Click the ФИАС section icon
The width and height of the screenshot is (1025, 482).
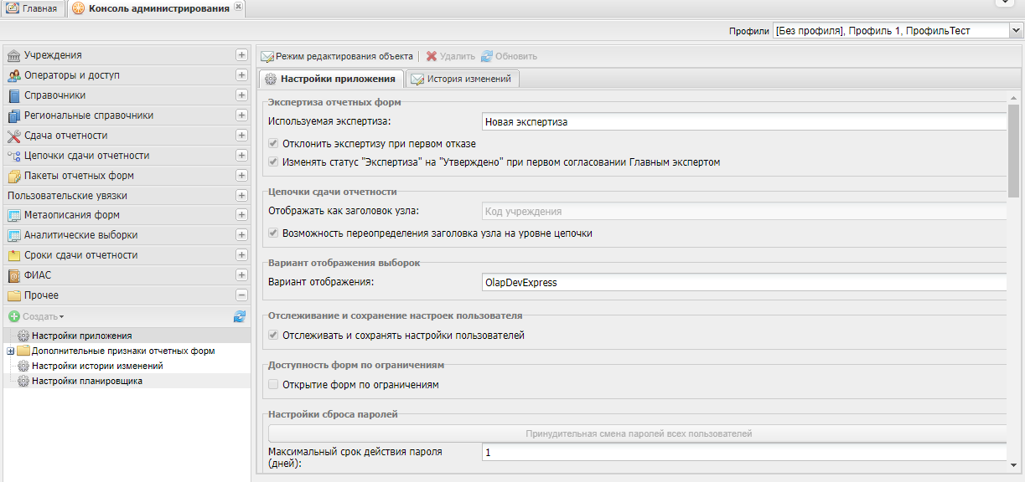pos(14,275)
